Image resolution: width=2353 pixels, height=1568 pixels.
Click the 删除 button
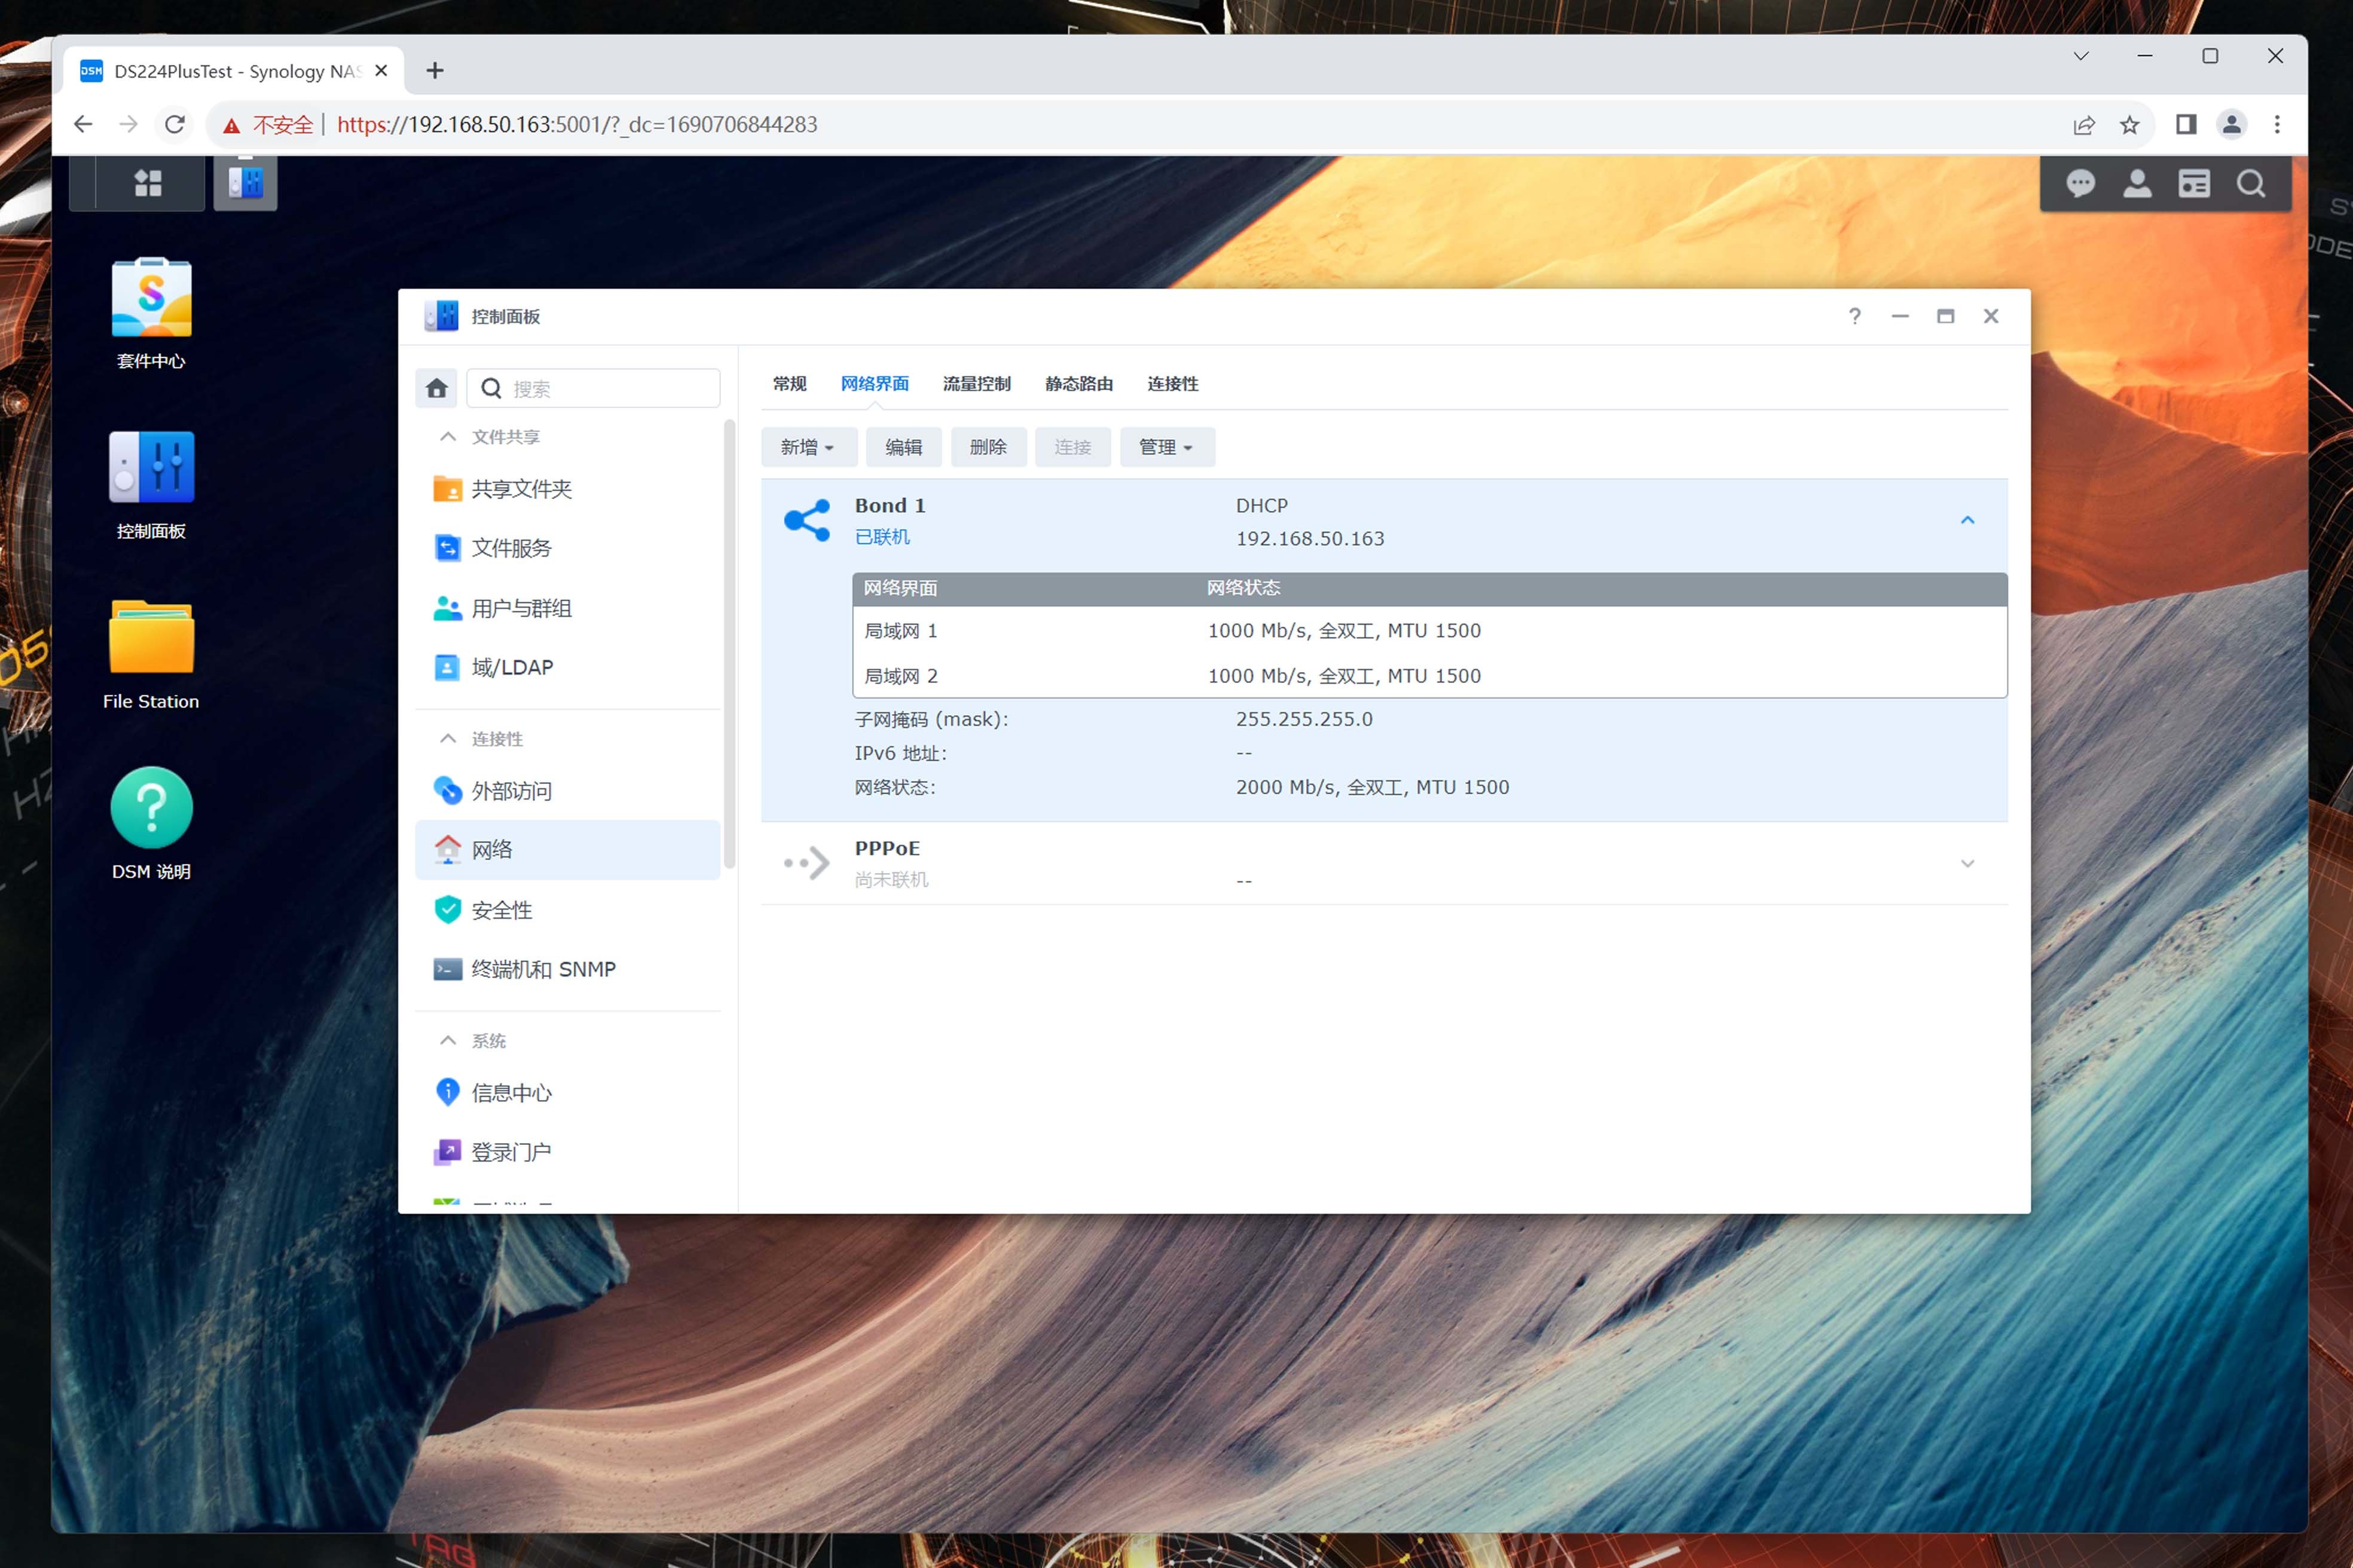988,447
